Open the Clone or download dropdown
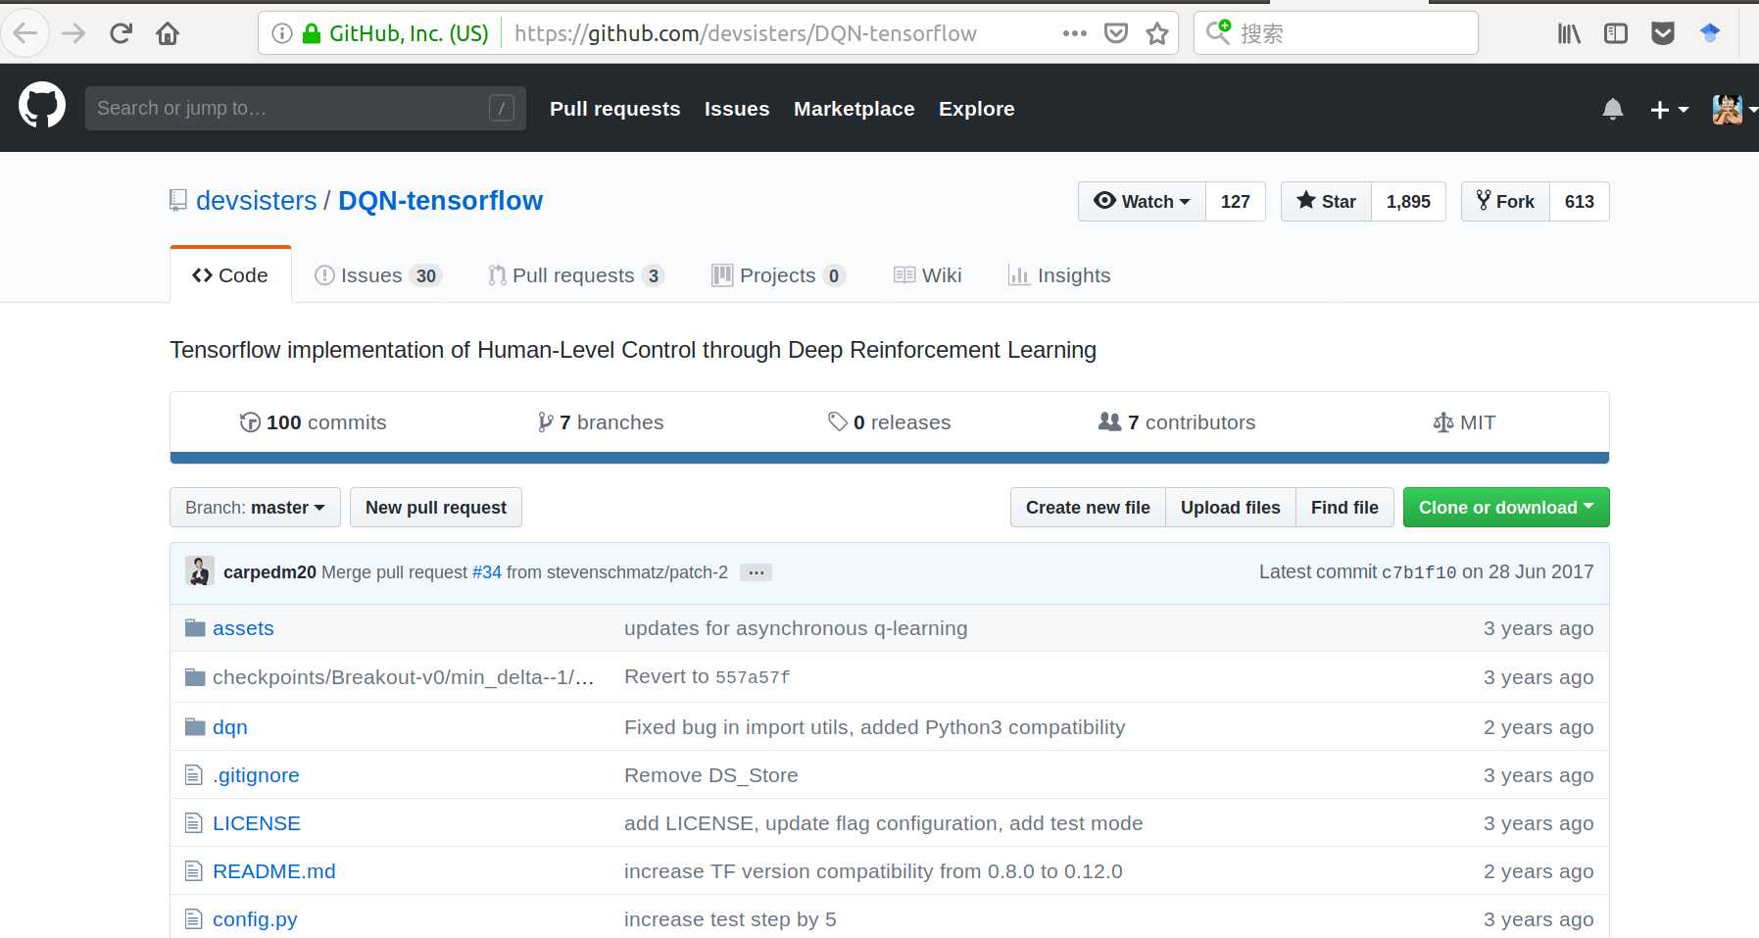The image size is (1759, 938). coord(1506,508)
